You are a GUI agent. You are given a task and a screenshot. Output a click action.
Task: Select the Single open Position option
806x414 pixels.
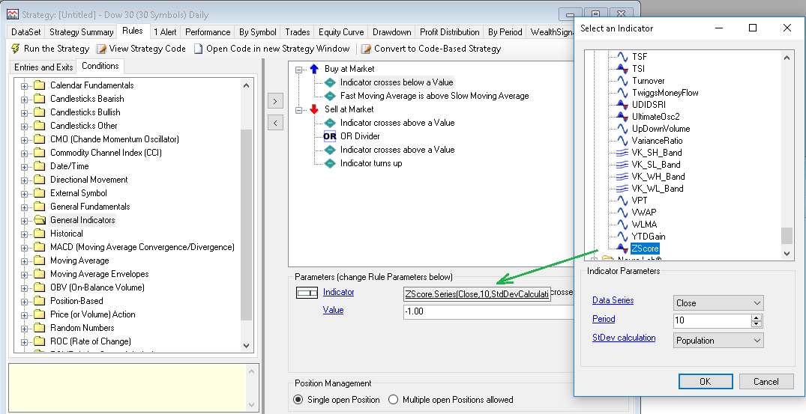pyautogui.click(x=298, y=400)
